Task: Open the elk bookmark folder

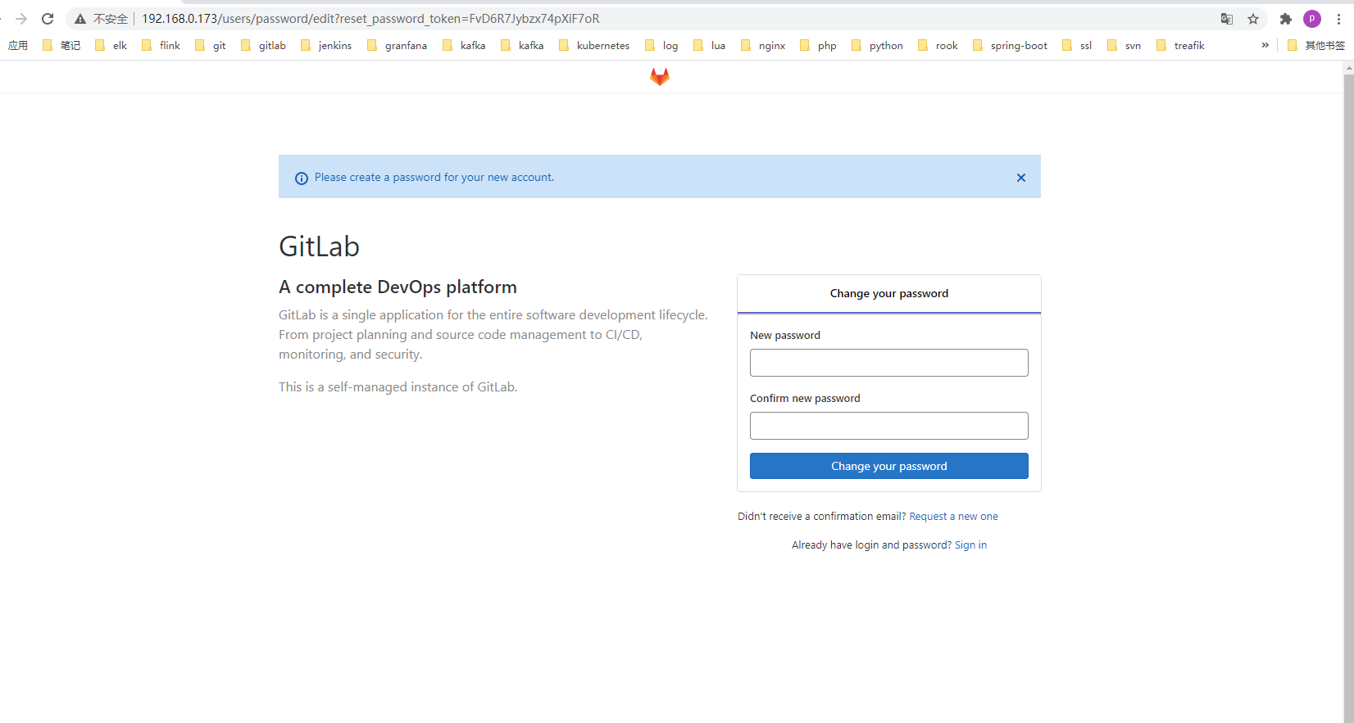Action: tap(111, 45)
